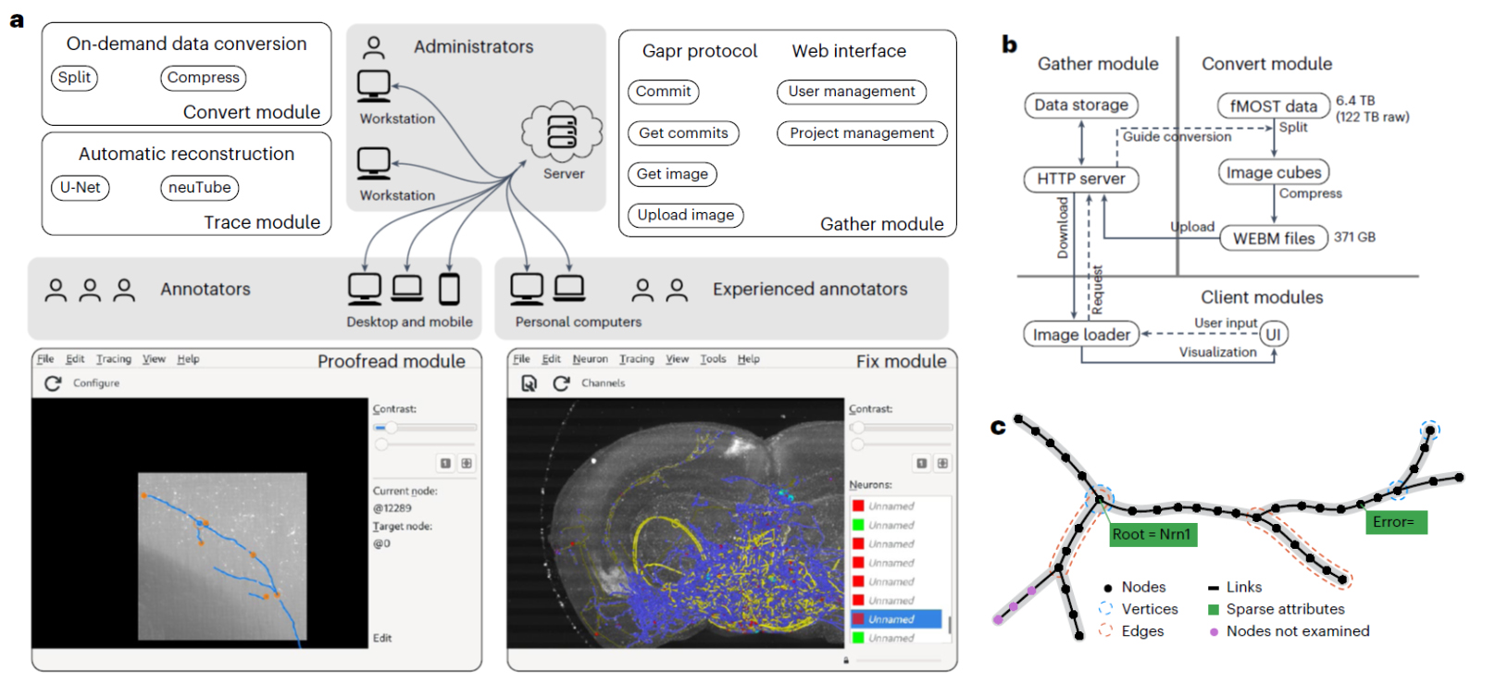The image size is (1495, 685).
Task: Click the lock icon at Fix module bottom
Action: pyautogui.click(x=846, y=660)
